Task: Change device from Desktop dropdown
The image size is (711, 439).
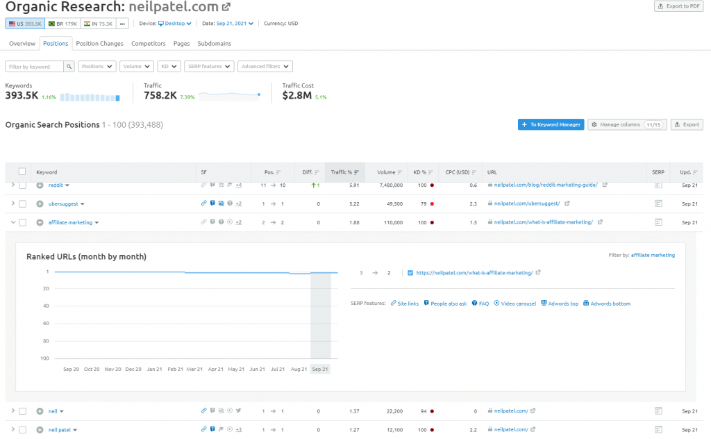Action: [175, 24]
